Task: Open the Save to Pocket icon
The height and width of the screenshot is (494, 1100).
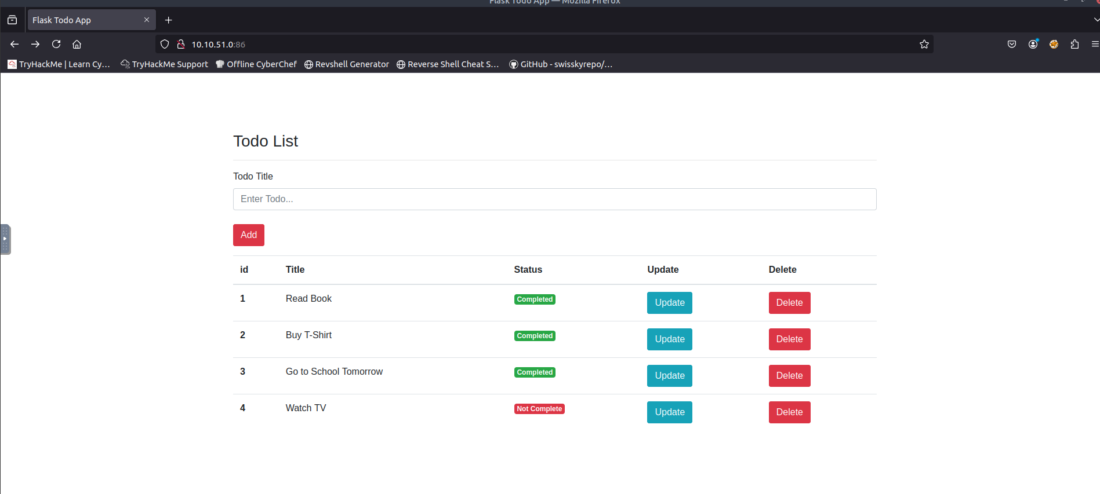Action: pyautogui.click(x=1012, y=44)
